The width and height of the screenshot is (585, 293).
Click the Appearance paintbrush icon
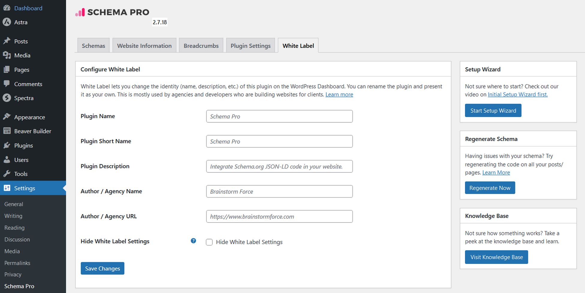[x=7, y=117]
